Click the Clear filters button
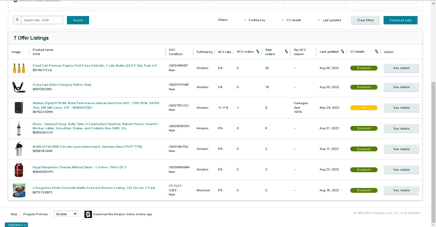 tap(365, 20)
